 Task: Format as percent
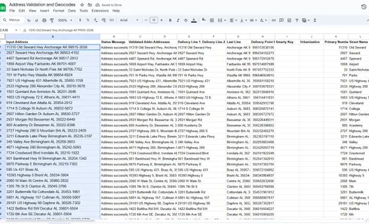coord(88,20)
